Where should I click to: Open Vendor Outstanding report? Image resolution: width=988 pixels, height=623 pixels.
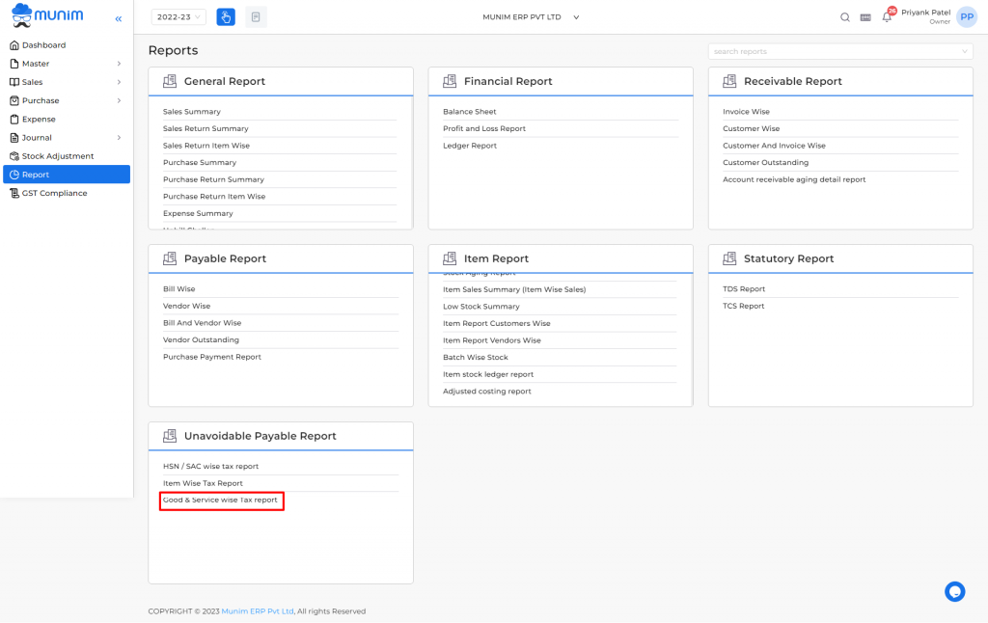tap(201, 340)
